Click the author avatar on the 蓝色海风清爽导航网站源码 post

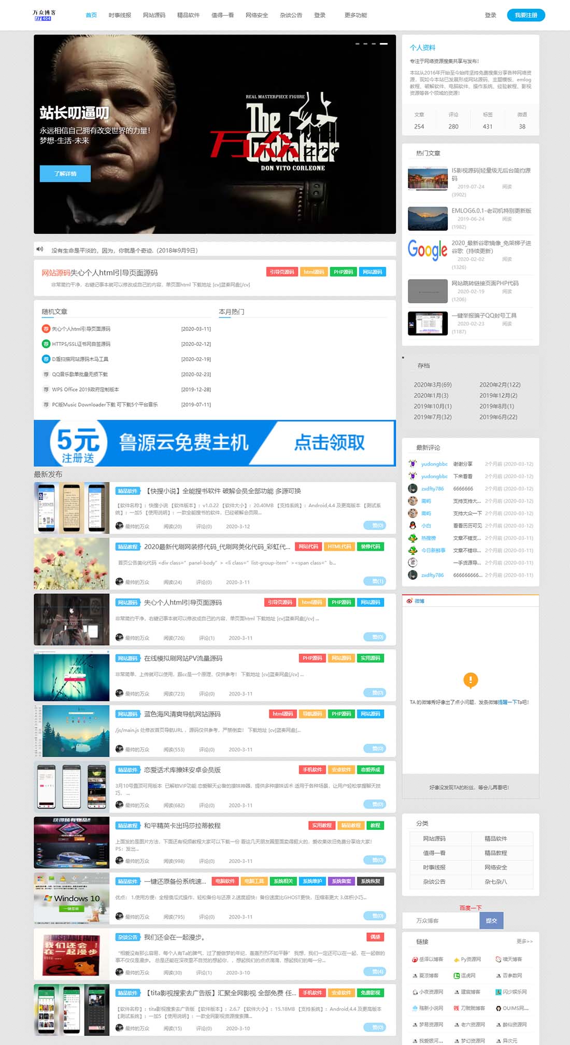(x=119, y=749)
